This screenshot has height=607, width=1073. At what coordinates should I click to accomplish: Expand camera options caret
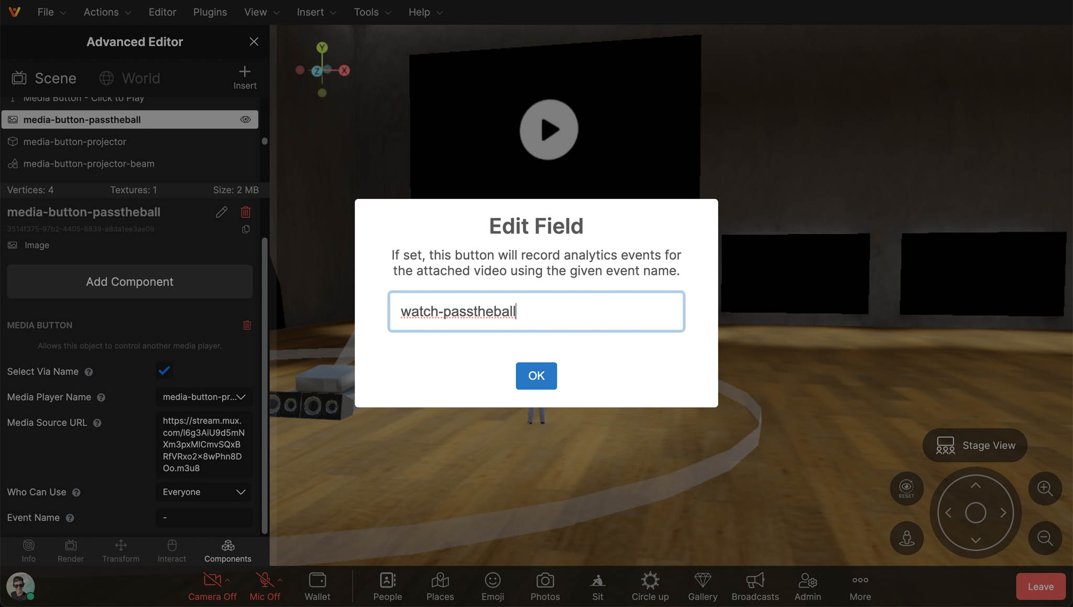click(227, 580)
